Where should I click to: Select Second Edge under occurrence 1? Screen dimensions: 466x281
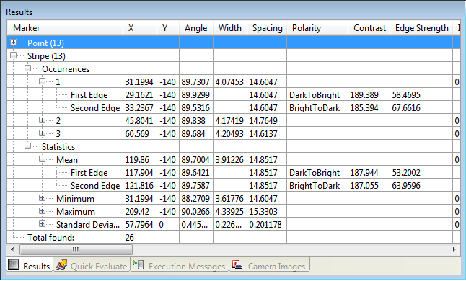click(95, 108)
